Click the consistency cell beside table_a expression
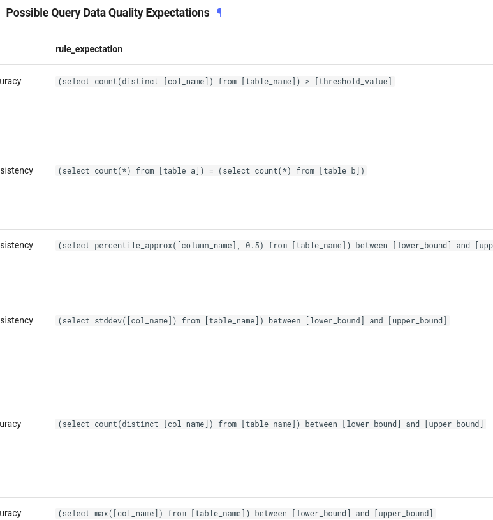Image resolution: width=493 pixels, height=520 pixels. click(x=17, y=170)
